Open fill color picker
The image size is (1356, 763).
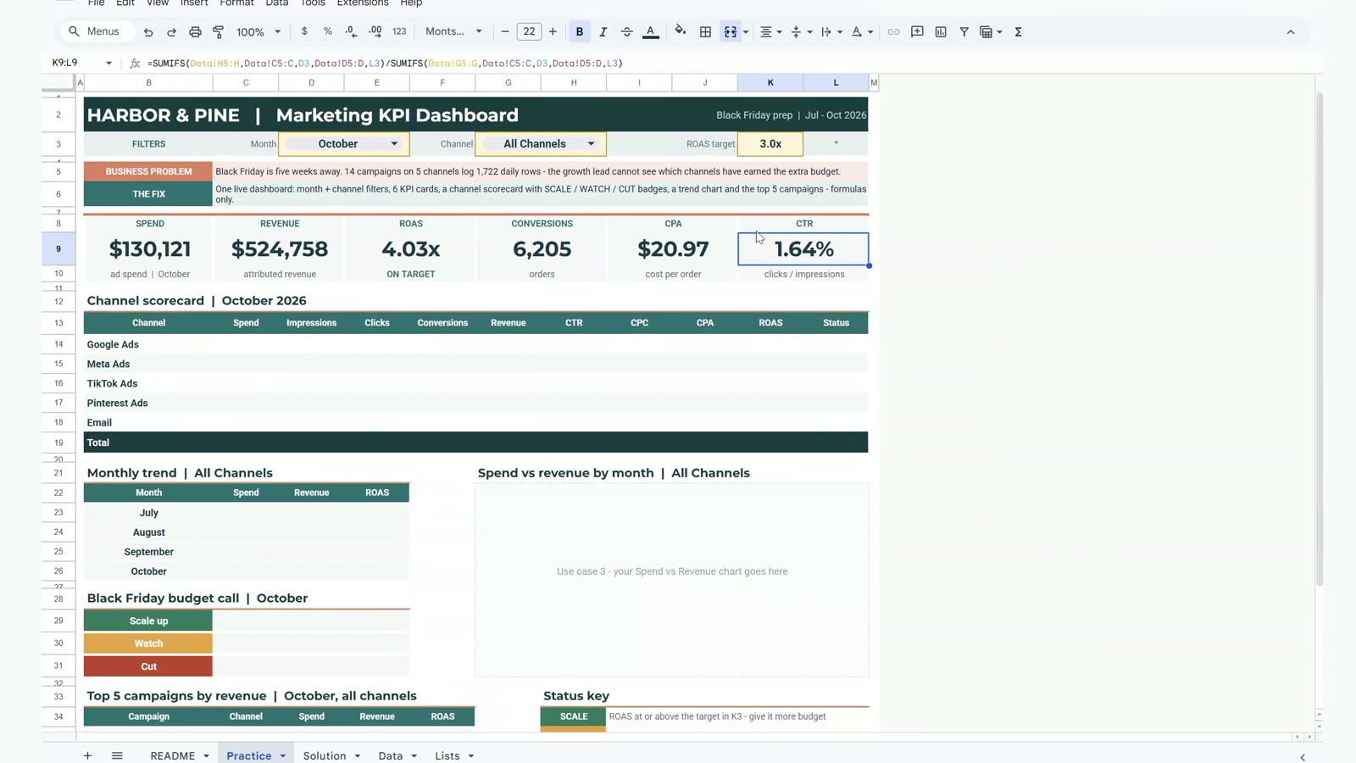click(x=681, y=31)
